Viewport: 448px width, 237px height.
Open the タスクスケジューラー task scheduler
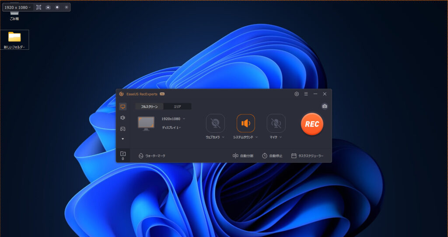click(x=308, y=156)
